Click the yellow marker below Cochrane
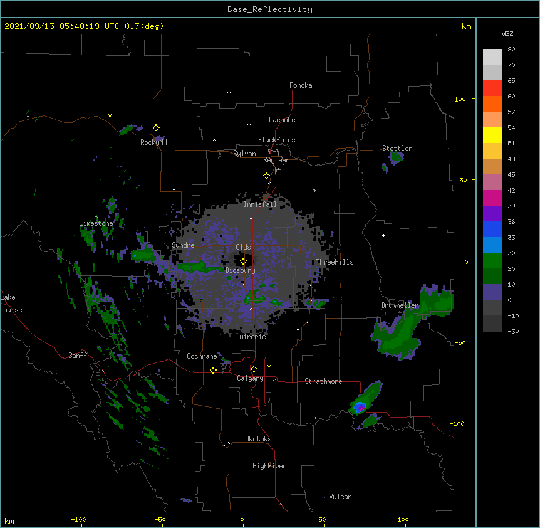 pyautogui.click(x=213, y=370)
